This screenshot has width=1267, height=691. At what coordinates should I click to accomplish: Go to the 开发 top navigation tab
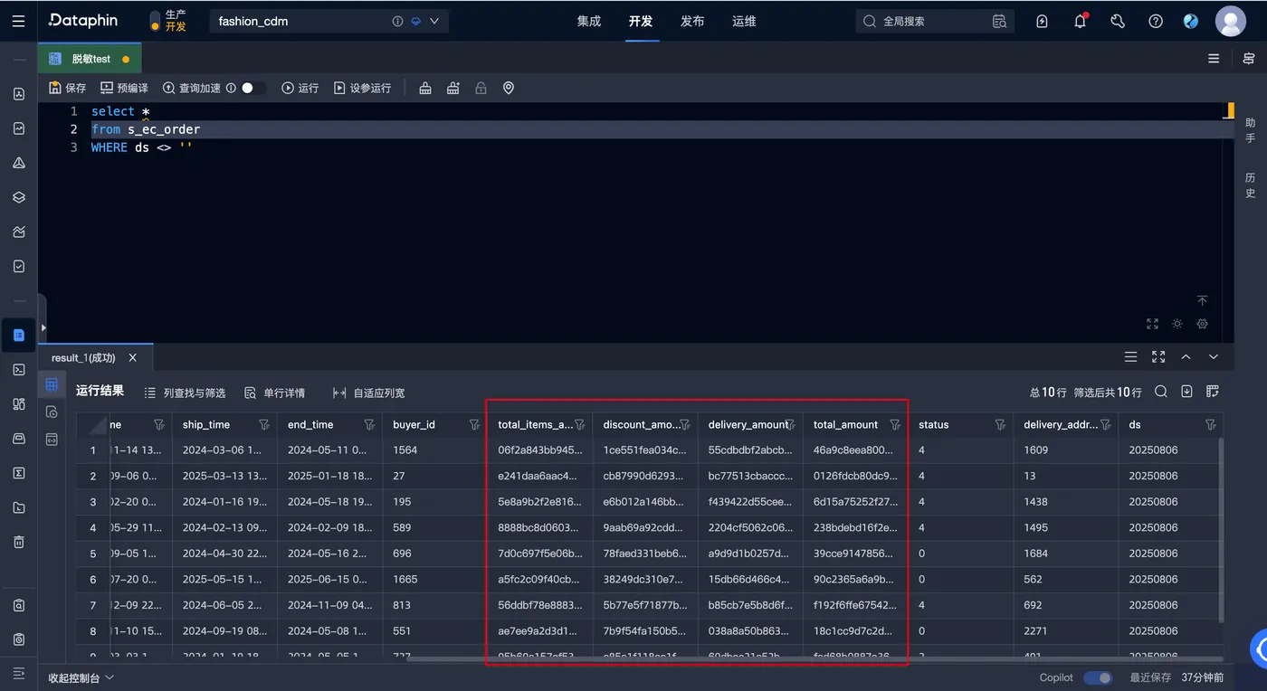pos(641,21)
